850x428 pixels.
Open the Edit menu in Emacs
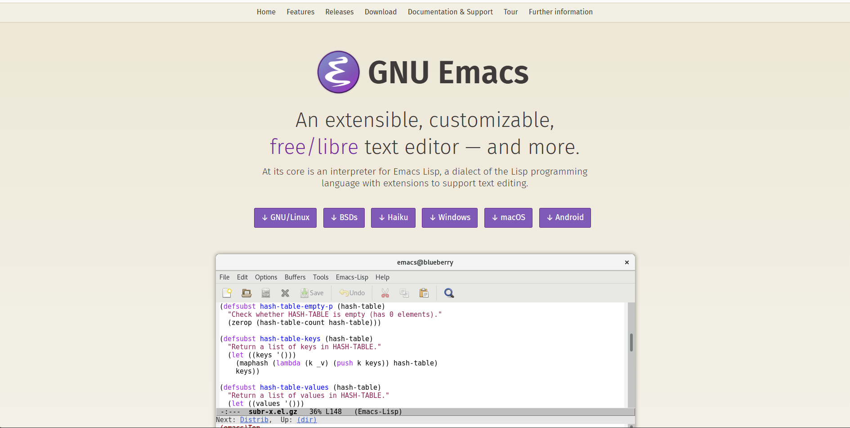(x=242, y=277)
